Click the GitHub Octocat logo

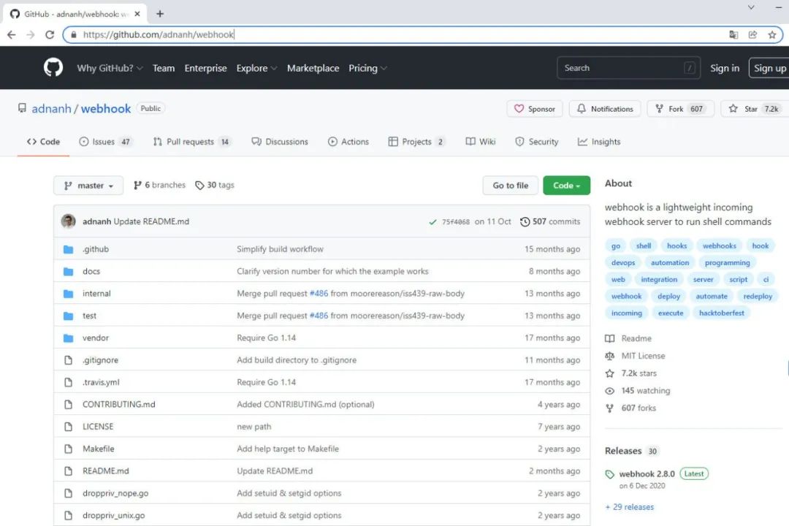[x=53, y=67]
